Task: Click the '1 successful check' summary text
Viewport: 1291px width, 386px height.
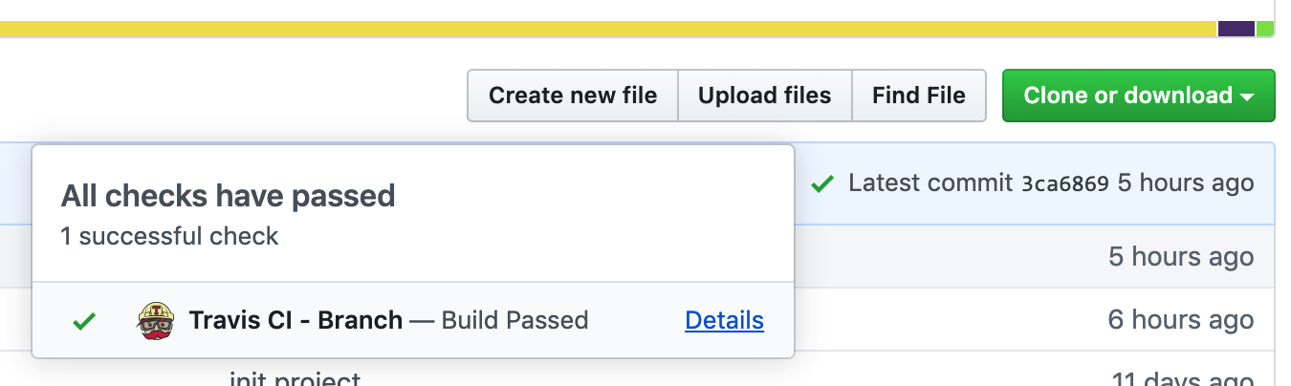Action: (x=169, y=236)
